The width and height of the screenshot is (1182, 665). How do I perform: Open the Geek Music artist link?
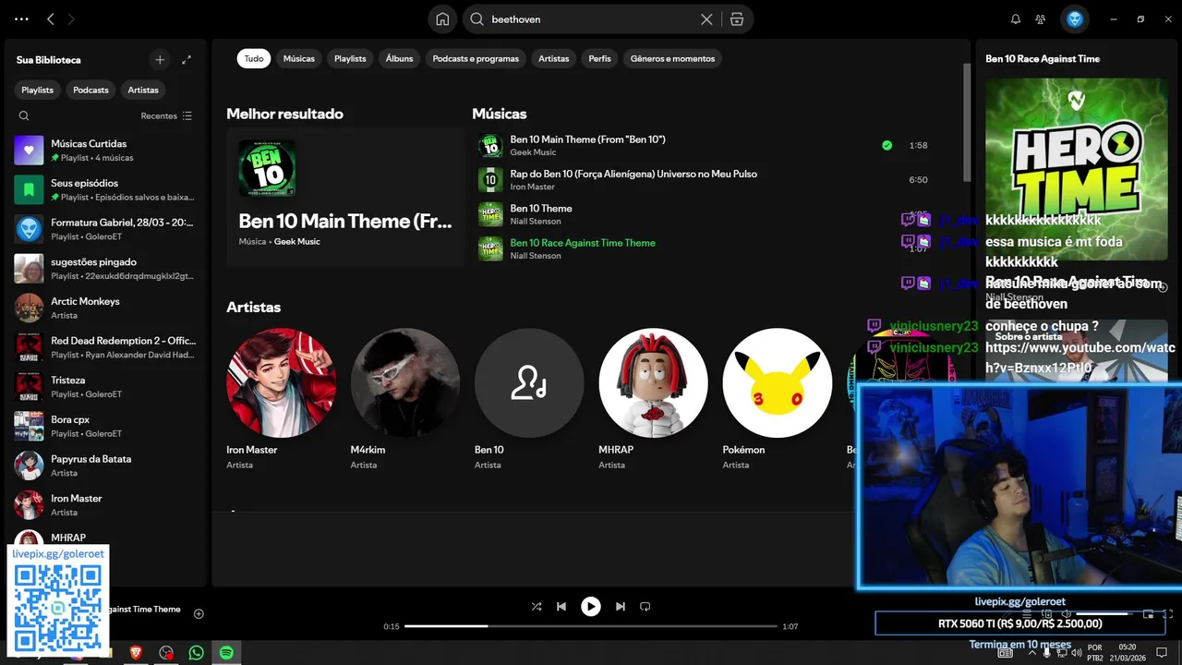(x=296, y=242)
